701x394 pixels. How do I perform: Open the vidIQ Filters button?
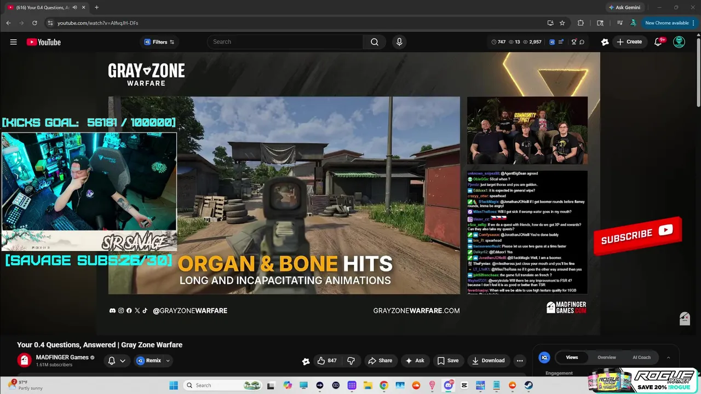(x=159, y=42)
